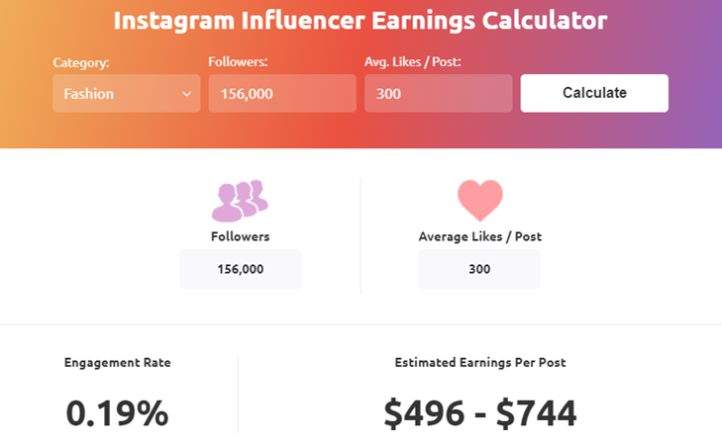Click the chevron arrow in the Category selector
The image size is (722, 443).
point(186,94)
